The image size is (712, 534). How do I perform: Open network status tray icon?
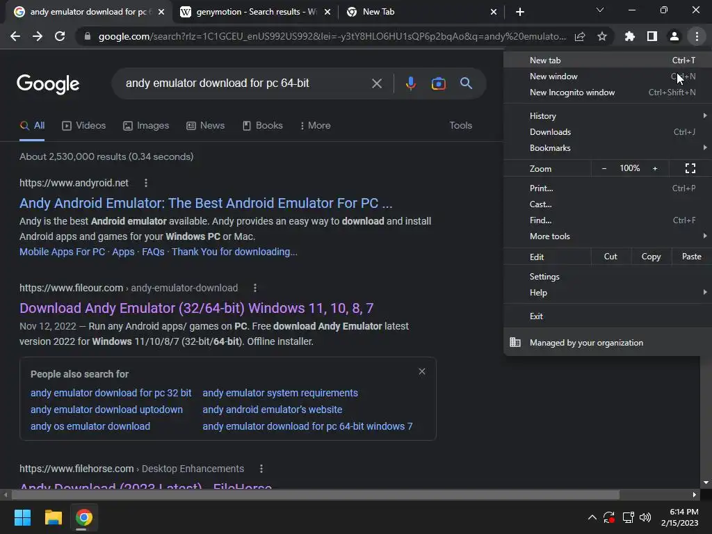tap(628, 517)
